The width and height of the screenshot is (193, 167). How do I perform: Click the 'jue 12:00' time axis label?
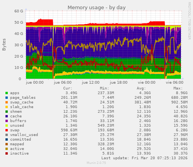pyautogui.click(x=90, y=83)
